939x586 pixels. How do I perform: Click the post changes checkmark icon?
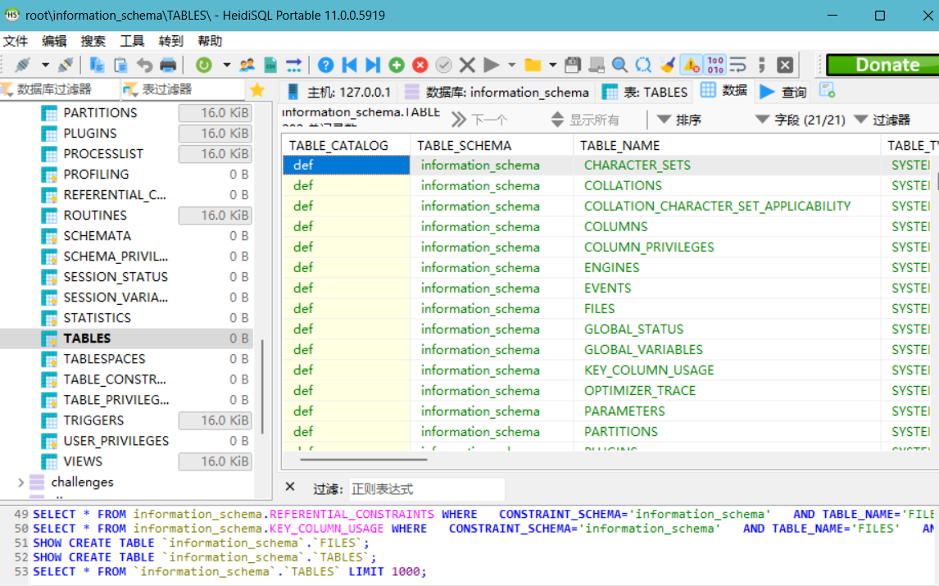pyautogui.click(x=444, y=65)
